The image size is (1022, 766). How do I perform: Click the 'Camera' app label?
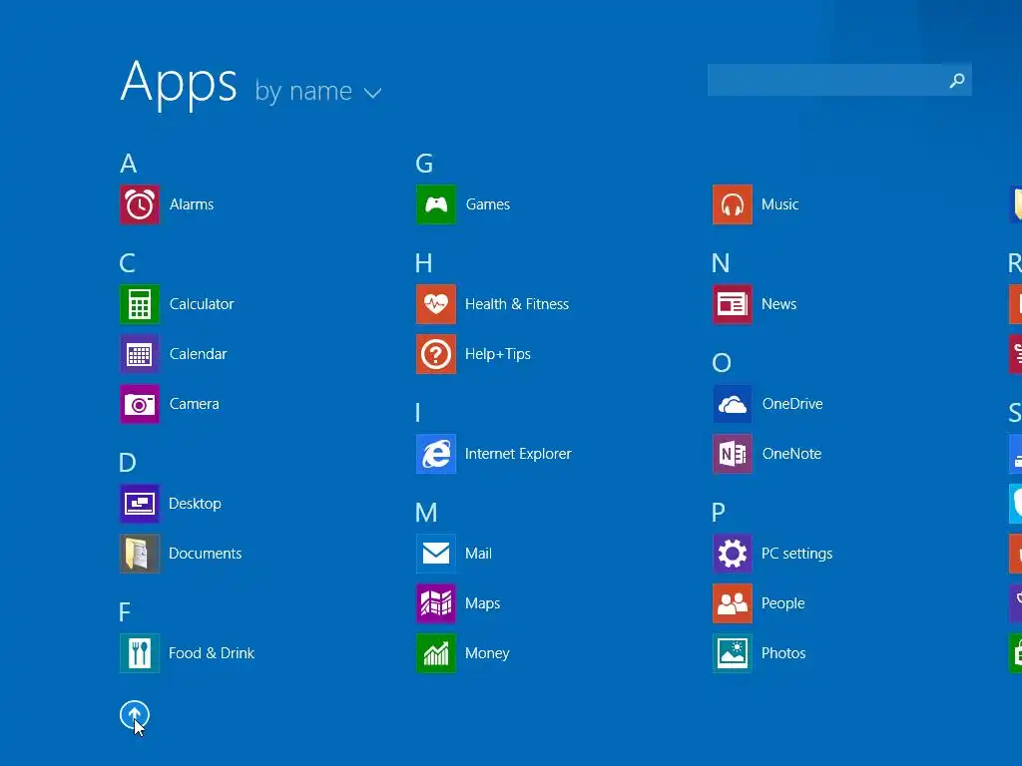pos(195,404)
